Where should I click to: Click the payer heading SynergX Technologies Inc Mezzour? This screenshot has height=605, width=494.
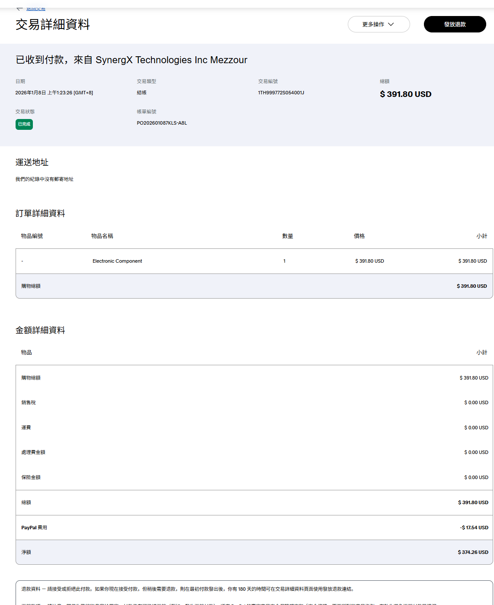(132, 60)
